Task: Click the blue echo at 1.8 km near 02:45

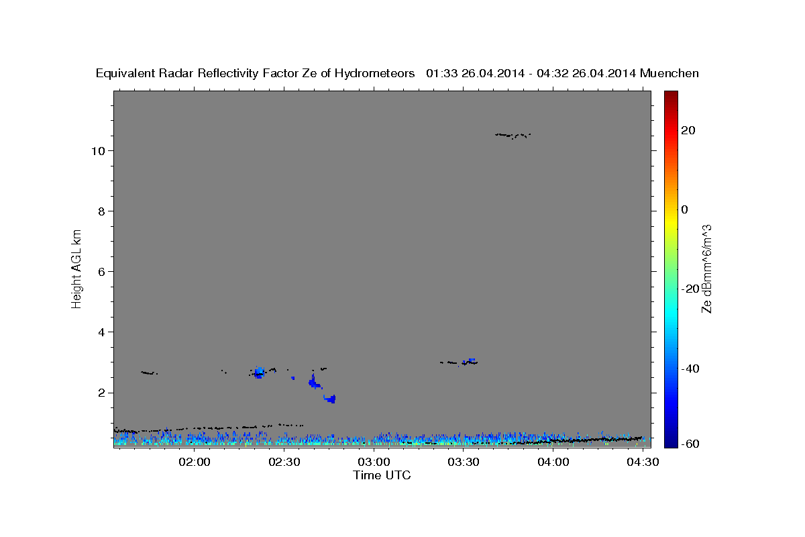Action: point(329,399)
